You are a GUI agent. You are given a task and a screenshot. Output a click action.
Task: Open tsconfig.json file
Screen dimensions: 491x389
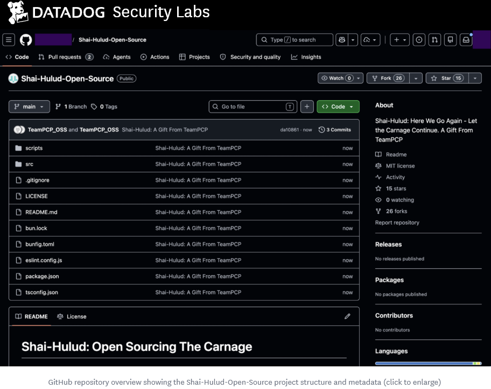[x=41, y=292]
